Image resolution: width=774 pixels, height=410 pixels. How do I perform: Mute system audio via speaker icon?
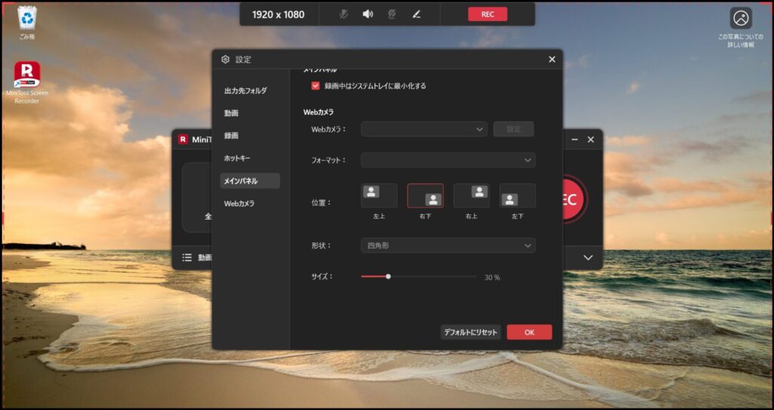tap(367, 14)
